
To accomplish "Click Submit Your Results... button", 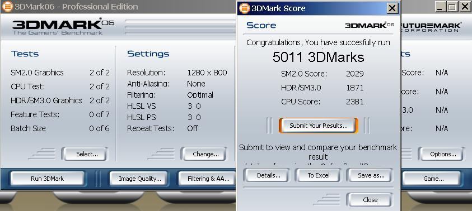I will tap(319, 126).
